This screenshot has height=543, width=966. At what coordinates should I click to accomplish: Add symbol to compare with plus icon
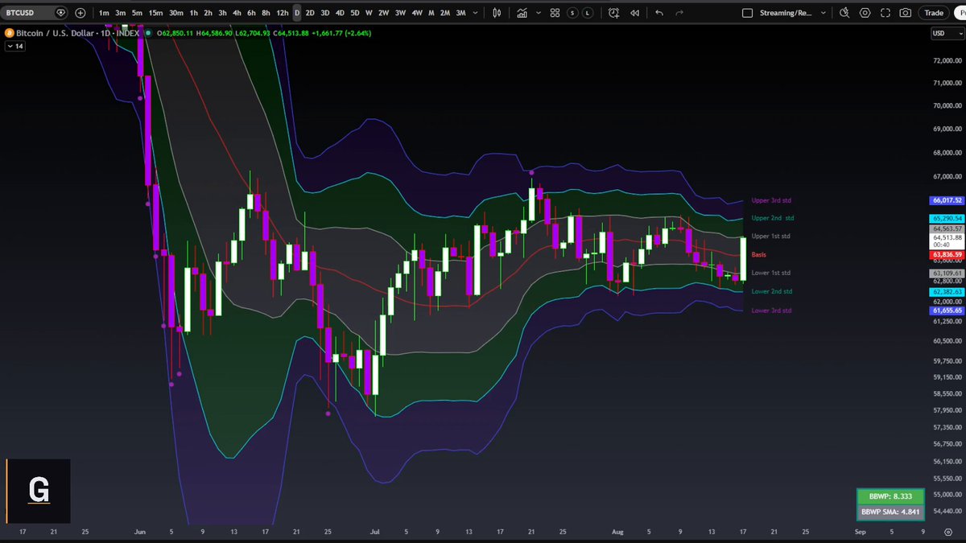[80, 13]
